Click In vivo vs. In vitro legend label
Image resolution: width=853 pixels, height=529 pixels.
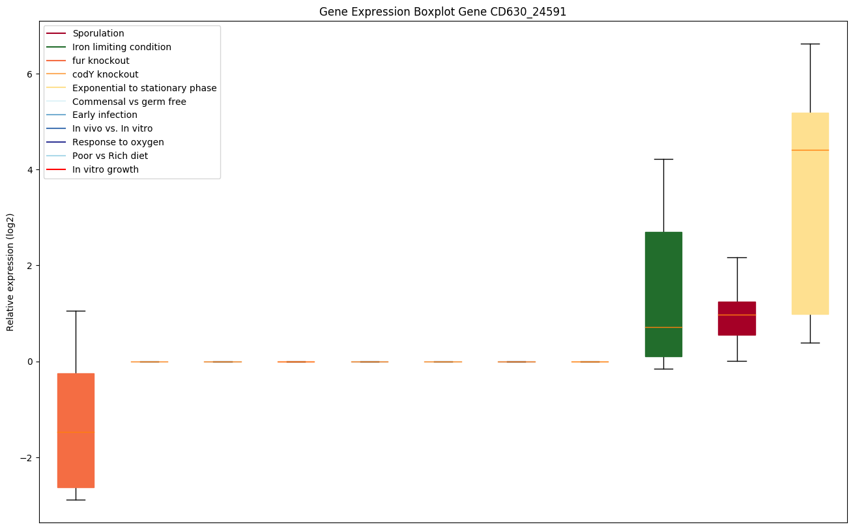coord(112,129)
